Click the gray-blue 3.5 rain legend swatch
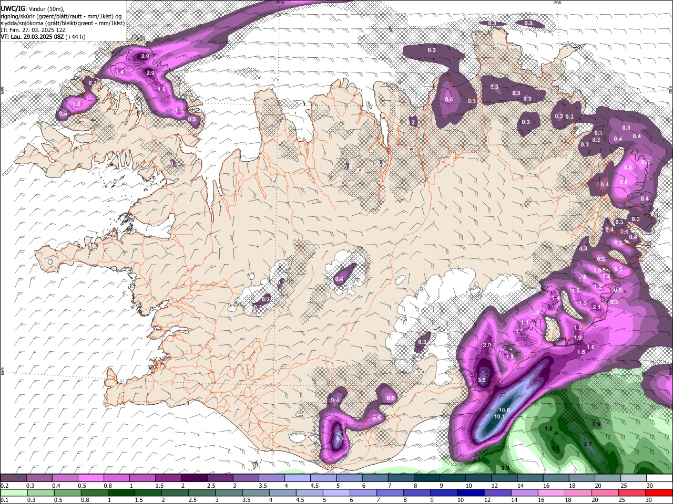Viewport: 673px width, 504px height. point(255,493)
